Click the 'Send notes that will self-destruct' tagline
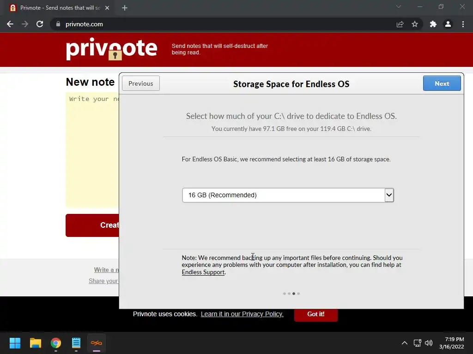 [x=220, y=49]
